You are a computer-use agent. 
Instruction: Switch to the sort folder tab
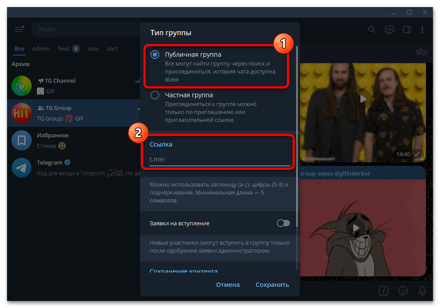pos(112,48)
